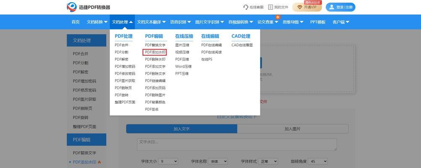This screenshot has width=421, height=168.
Task: Choose PDF背景颜色 in the dropdown menu
Action: pyautogui.click(x=155, y=102)
